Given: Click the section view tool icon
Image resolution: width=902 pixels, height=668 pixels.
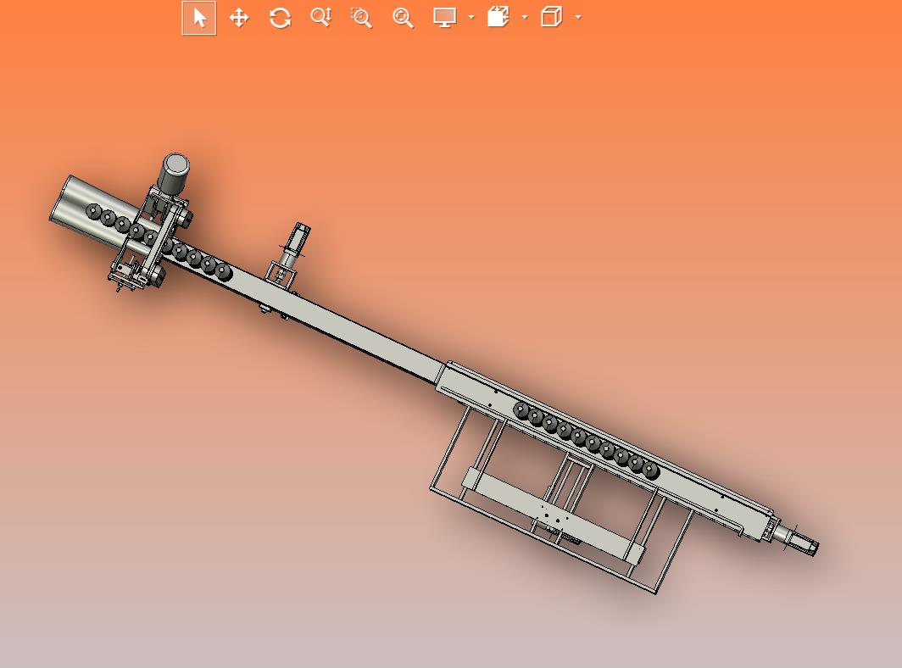Looking at the screenshot, I should (498, 17).
